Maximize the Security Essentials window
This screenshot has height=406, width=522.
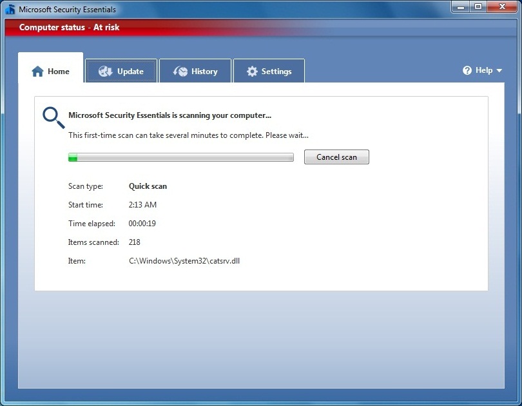478,6
